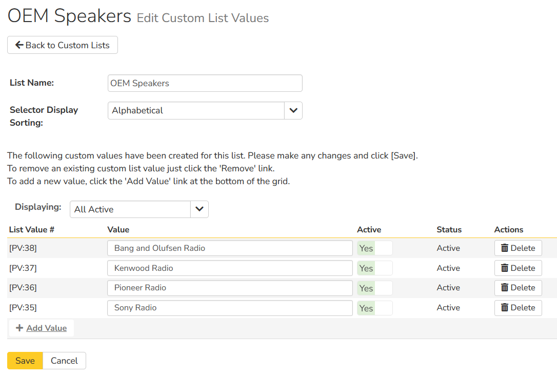Open the Selector Display Sorting dropdown
This screenshot has height=376, width=557.
point(293,110)
